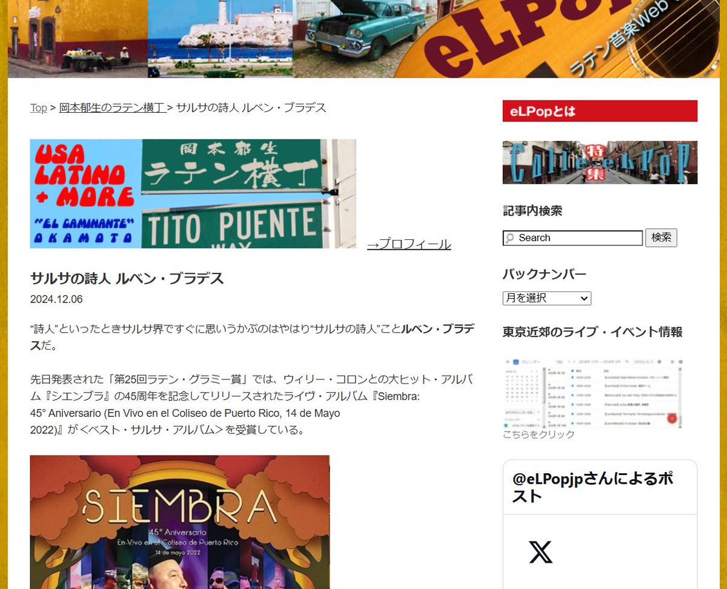The width and height of the screenshot is (727, 589).
Task: Click the SIEMBRA album cover image
Action: pyautogui.click(x=180, y=522)
